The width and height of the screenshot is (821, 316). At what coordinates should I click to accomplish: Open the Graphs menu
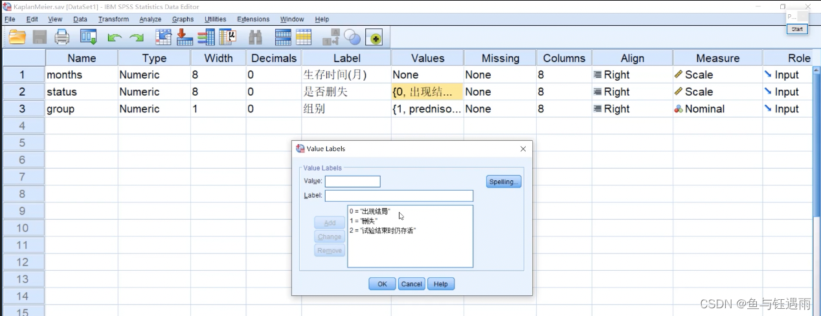click(x=183, y=19)
